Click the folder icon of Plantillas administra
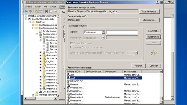Viewport: 187px width, 105px height. pyautogui.click(x=37, y=95)
